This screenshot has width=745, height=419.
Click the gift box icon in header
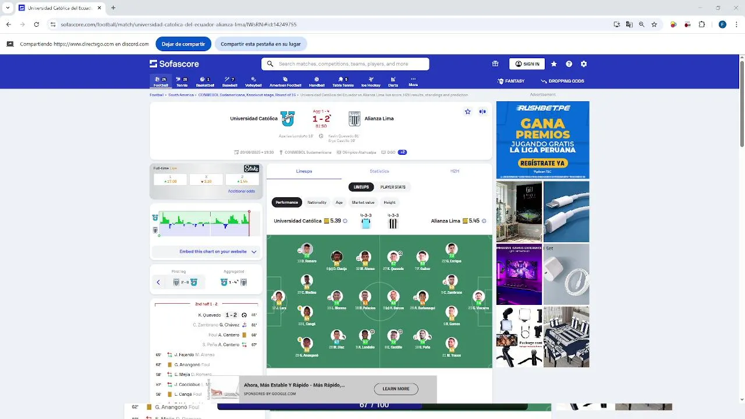[x=495, y=64]
